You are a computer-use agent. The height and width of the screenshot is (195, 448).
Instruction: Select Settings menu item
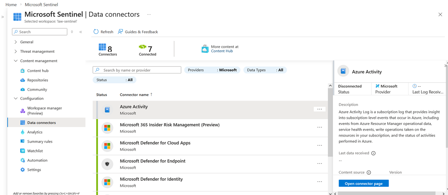click(x=34, y=170)
